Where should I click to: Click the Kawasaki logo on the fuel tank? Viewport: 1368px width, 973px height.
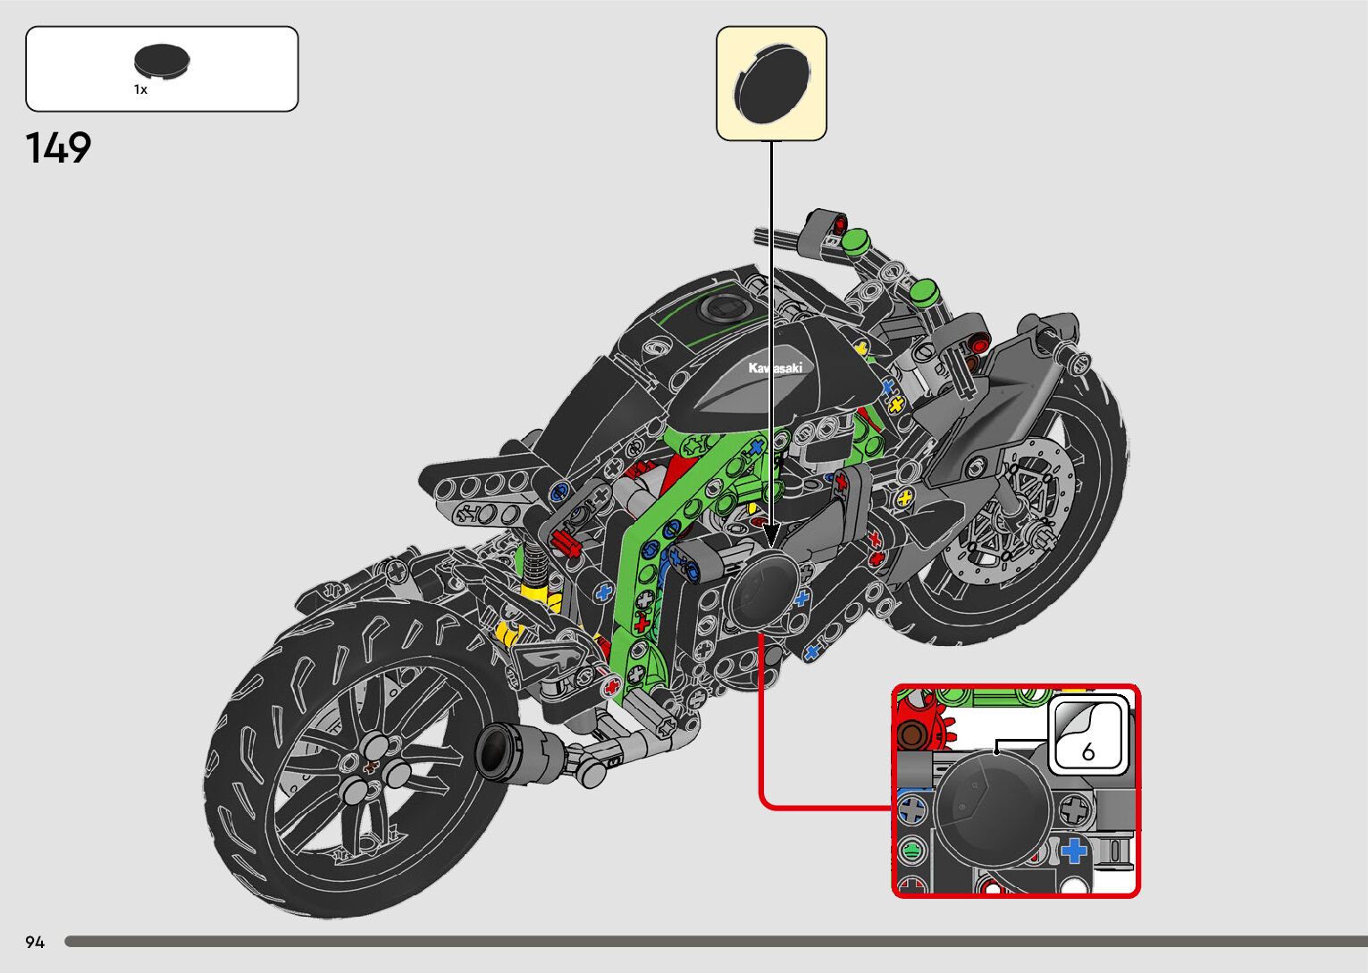pyautogui.click(x=775, y=368)
